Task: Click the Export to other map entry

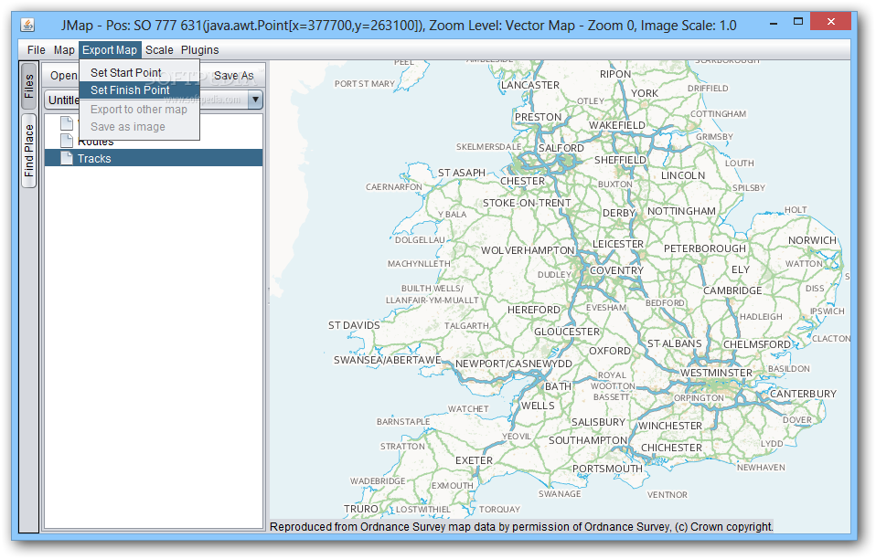Action: pyautogui.click(x=140, y=110)
